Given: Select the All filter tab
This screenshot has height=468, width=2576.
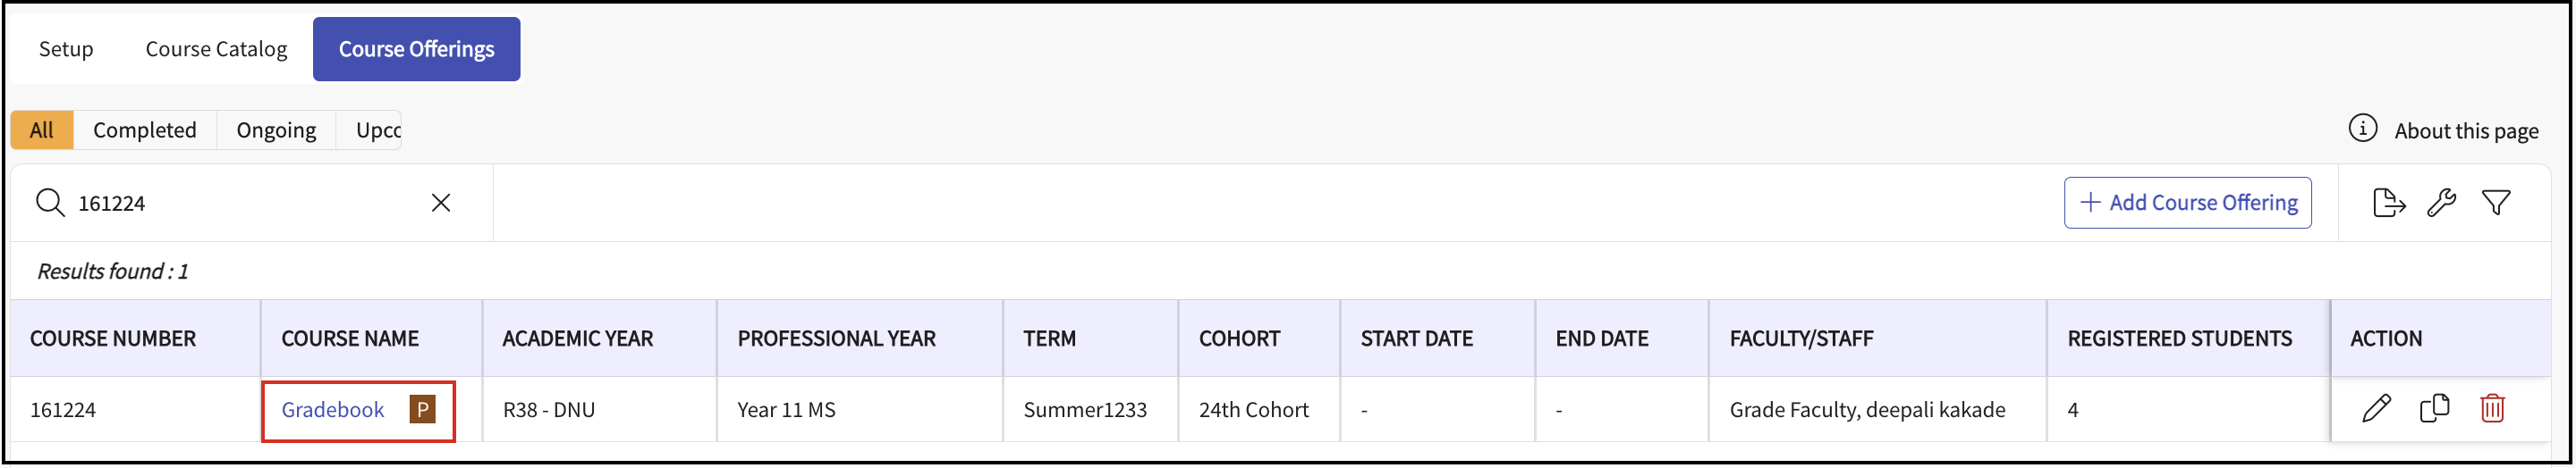Looking at the screenshot, I should (x=42, y=130).
